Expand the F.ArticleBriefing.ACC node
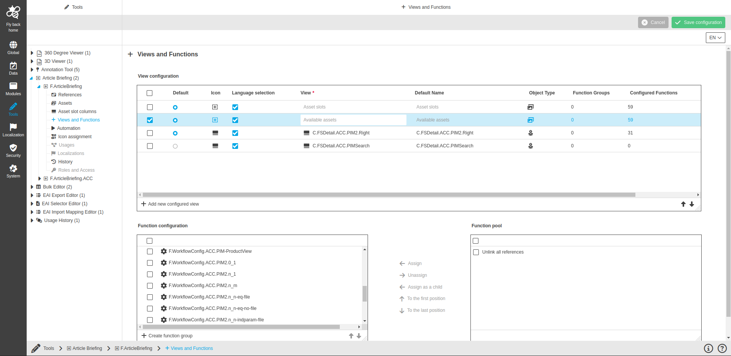The image size is (731, 356). click(x=40, y=179)
